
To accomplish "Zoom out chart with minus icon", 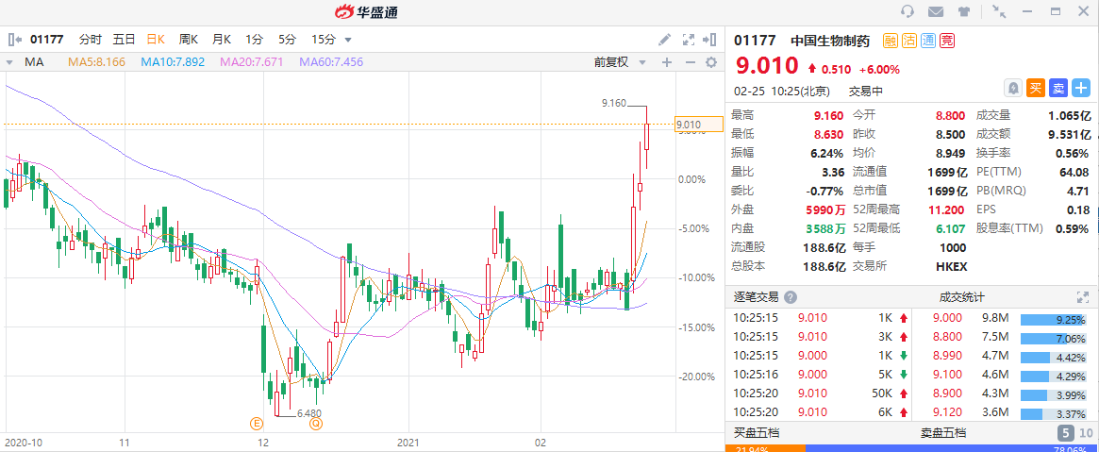I will click(690, 61).
